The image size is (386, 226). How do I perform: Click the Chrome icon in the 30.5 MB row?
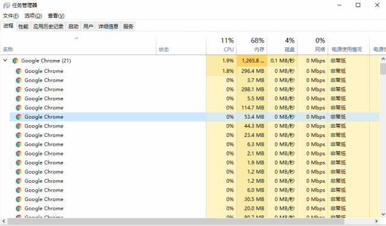click(19, 199)
